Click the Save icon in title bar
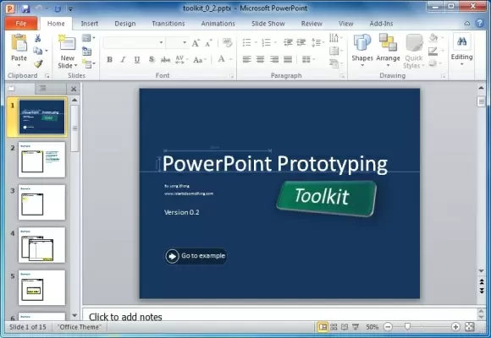Viewport: 491px width, 338px height. click(x=25, y=8)
